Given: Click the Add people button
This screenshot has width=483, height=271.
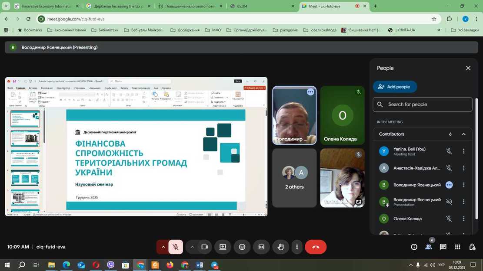Looking at the screenshot, I should 395,87.
